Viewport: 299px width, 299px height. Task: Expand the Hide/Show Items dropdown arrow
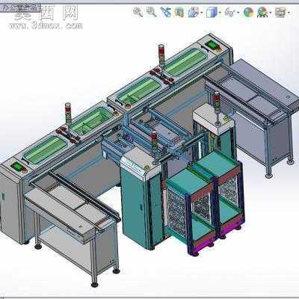click(x=238, y=12)
